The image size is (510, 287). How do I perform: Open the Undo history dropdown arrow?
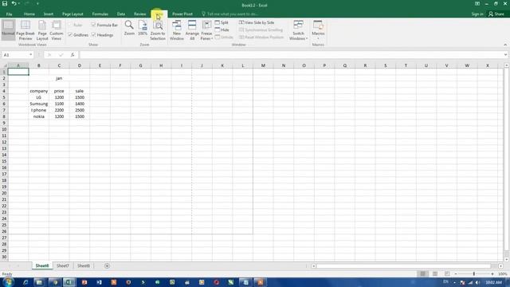coord(19,3)
